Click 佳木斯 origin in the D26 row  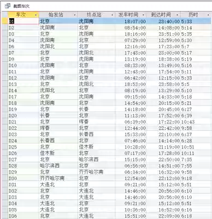47,153
